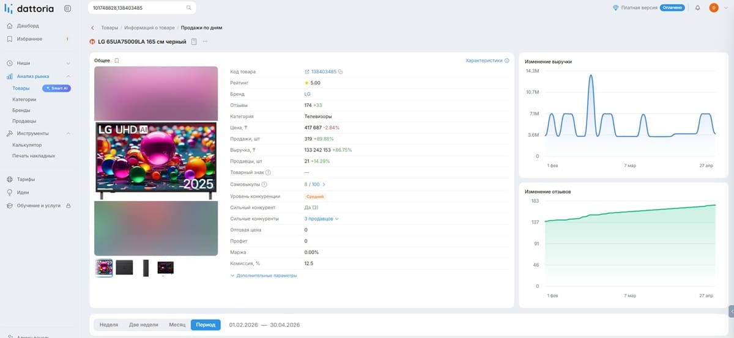
Task: Click the Комиссия value 12.5
Action: [309, 263]
